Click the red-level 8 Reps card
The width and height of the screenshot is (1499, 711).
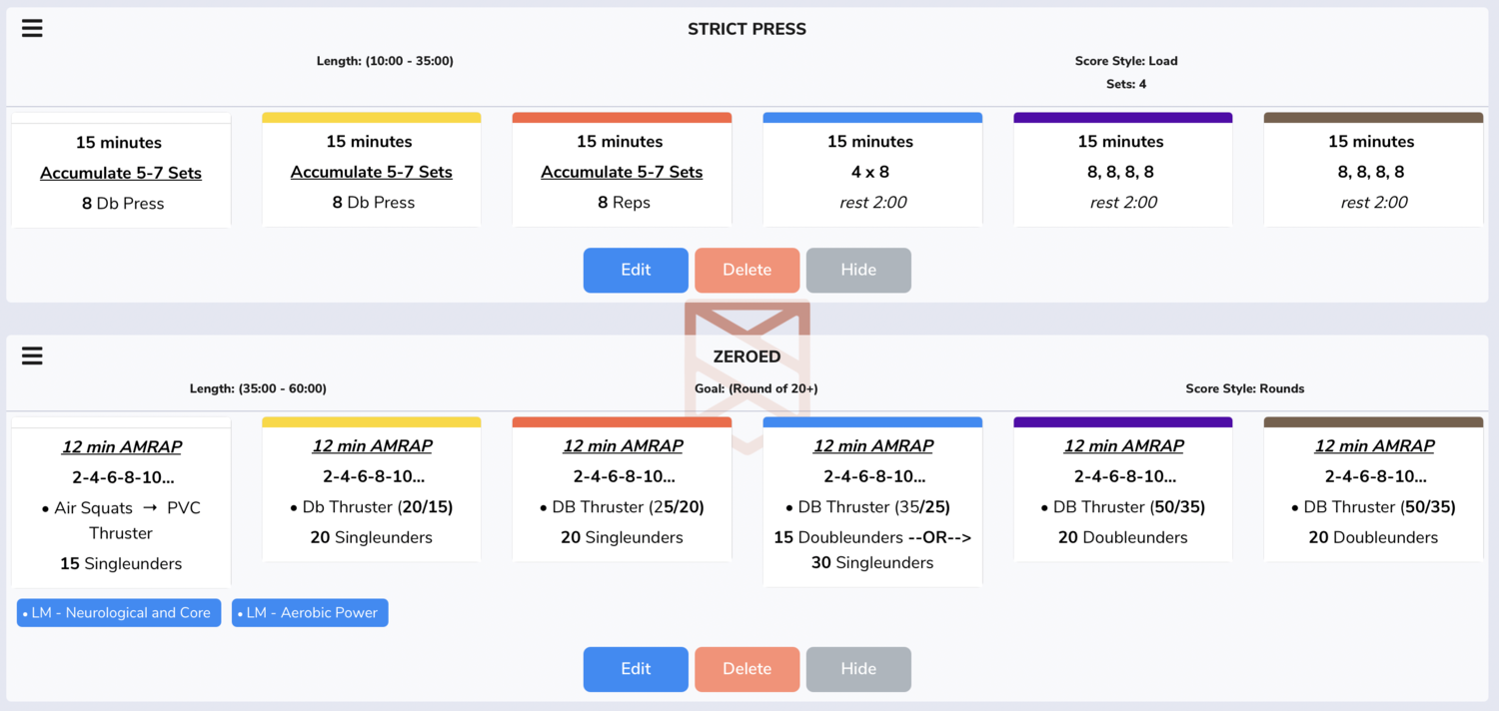(x=622, y=170)
